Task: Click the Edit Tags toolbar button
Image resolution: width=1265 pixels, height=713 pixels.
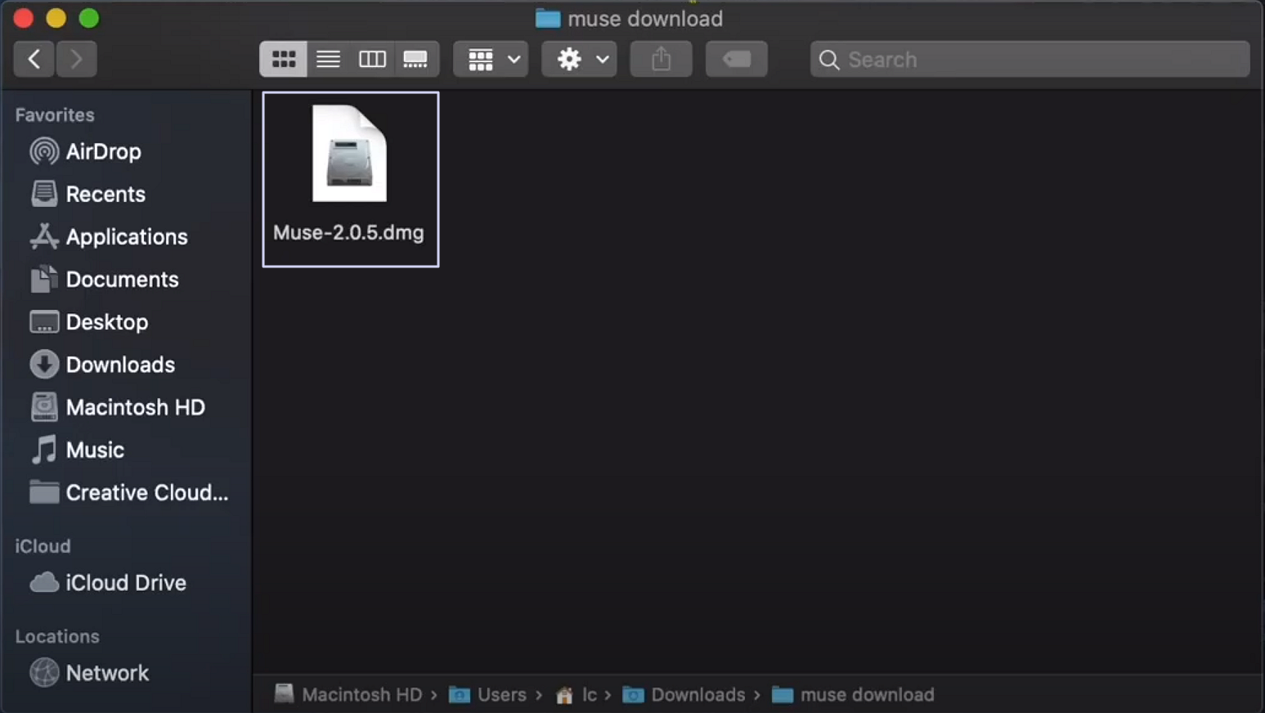Action: [x=736, y=59]
